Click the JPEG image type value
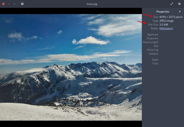 [166, 21]
